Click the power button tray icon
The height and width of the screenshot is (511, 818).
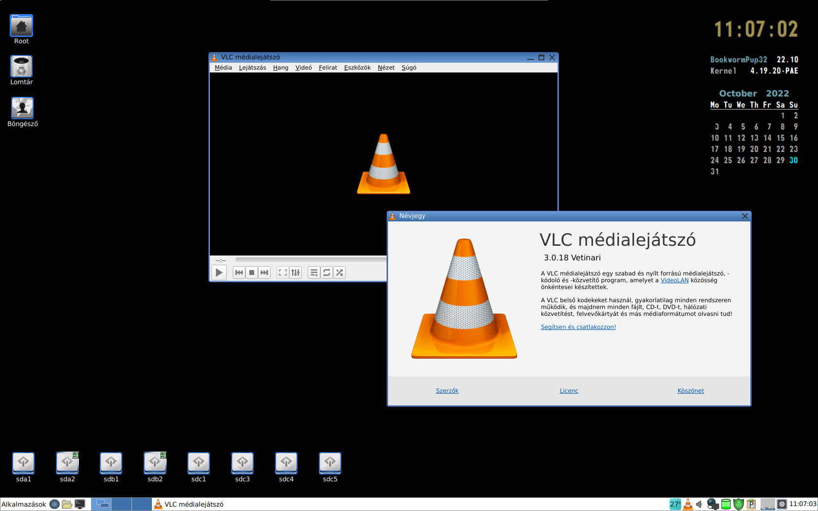point(782,504)
